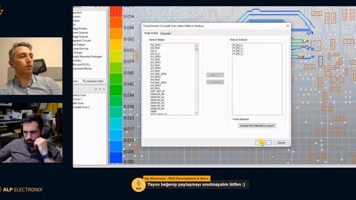Select net A1_GPIO in the list
This screenshot has height=200, width=356.
pos(156,57)
